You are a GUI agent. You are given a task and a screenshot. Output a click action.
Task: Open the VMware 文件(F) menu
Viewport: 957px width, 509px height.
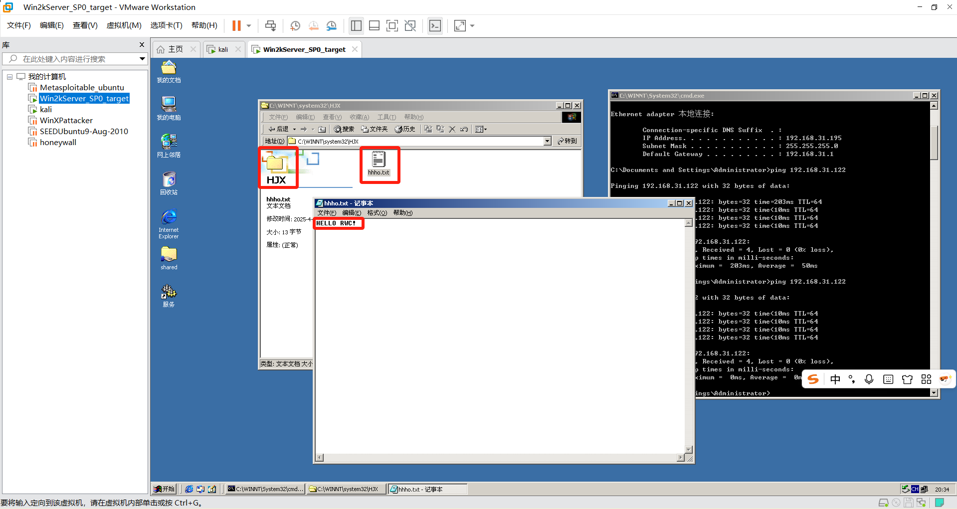(18, 25)
